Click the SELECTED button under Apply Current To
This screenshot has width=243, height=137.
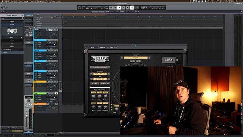[x=17, y=131]
